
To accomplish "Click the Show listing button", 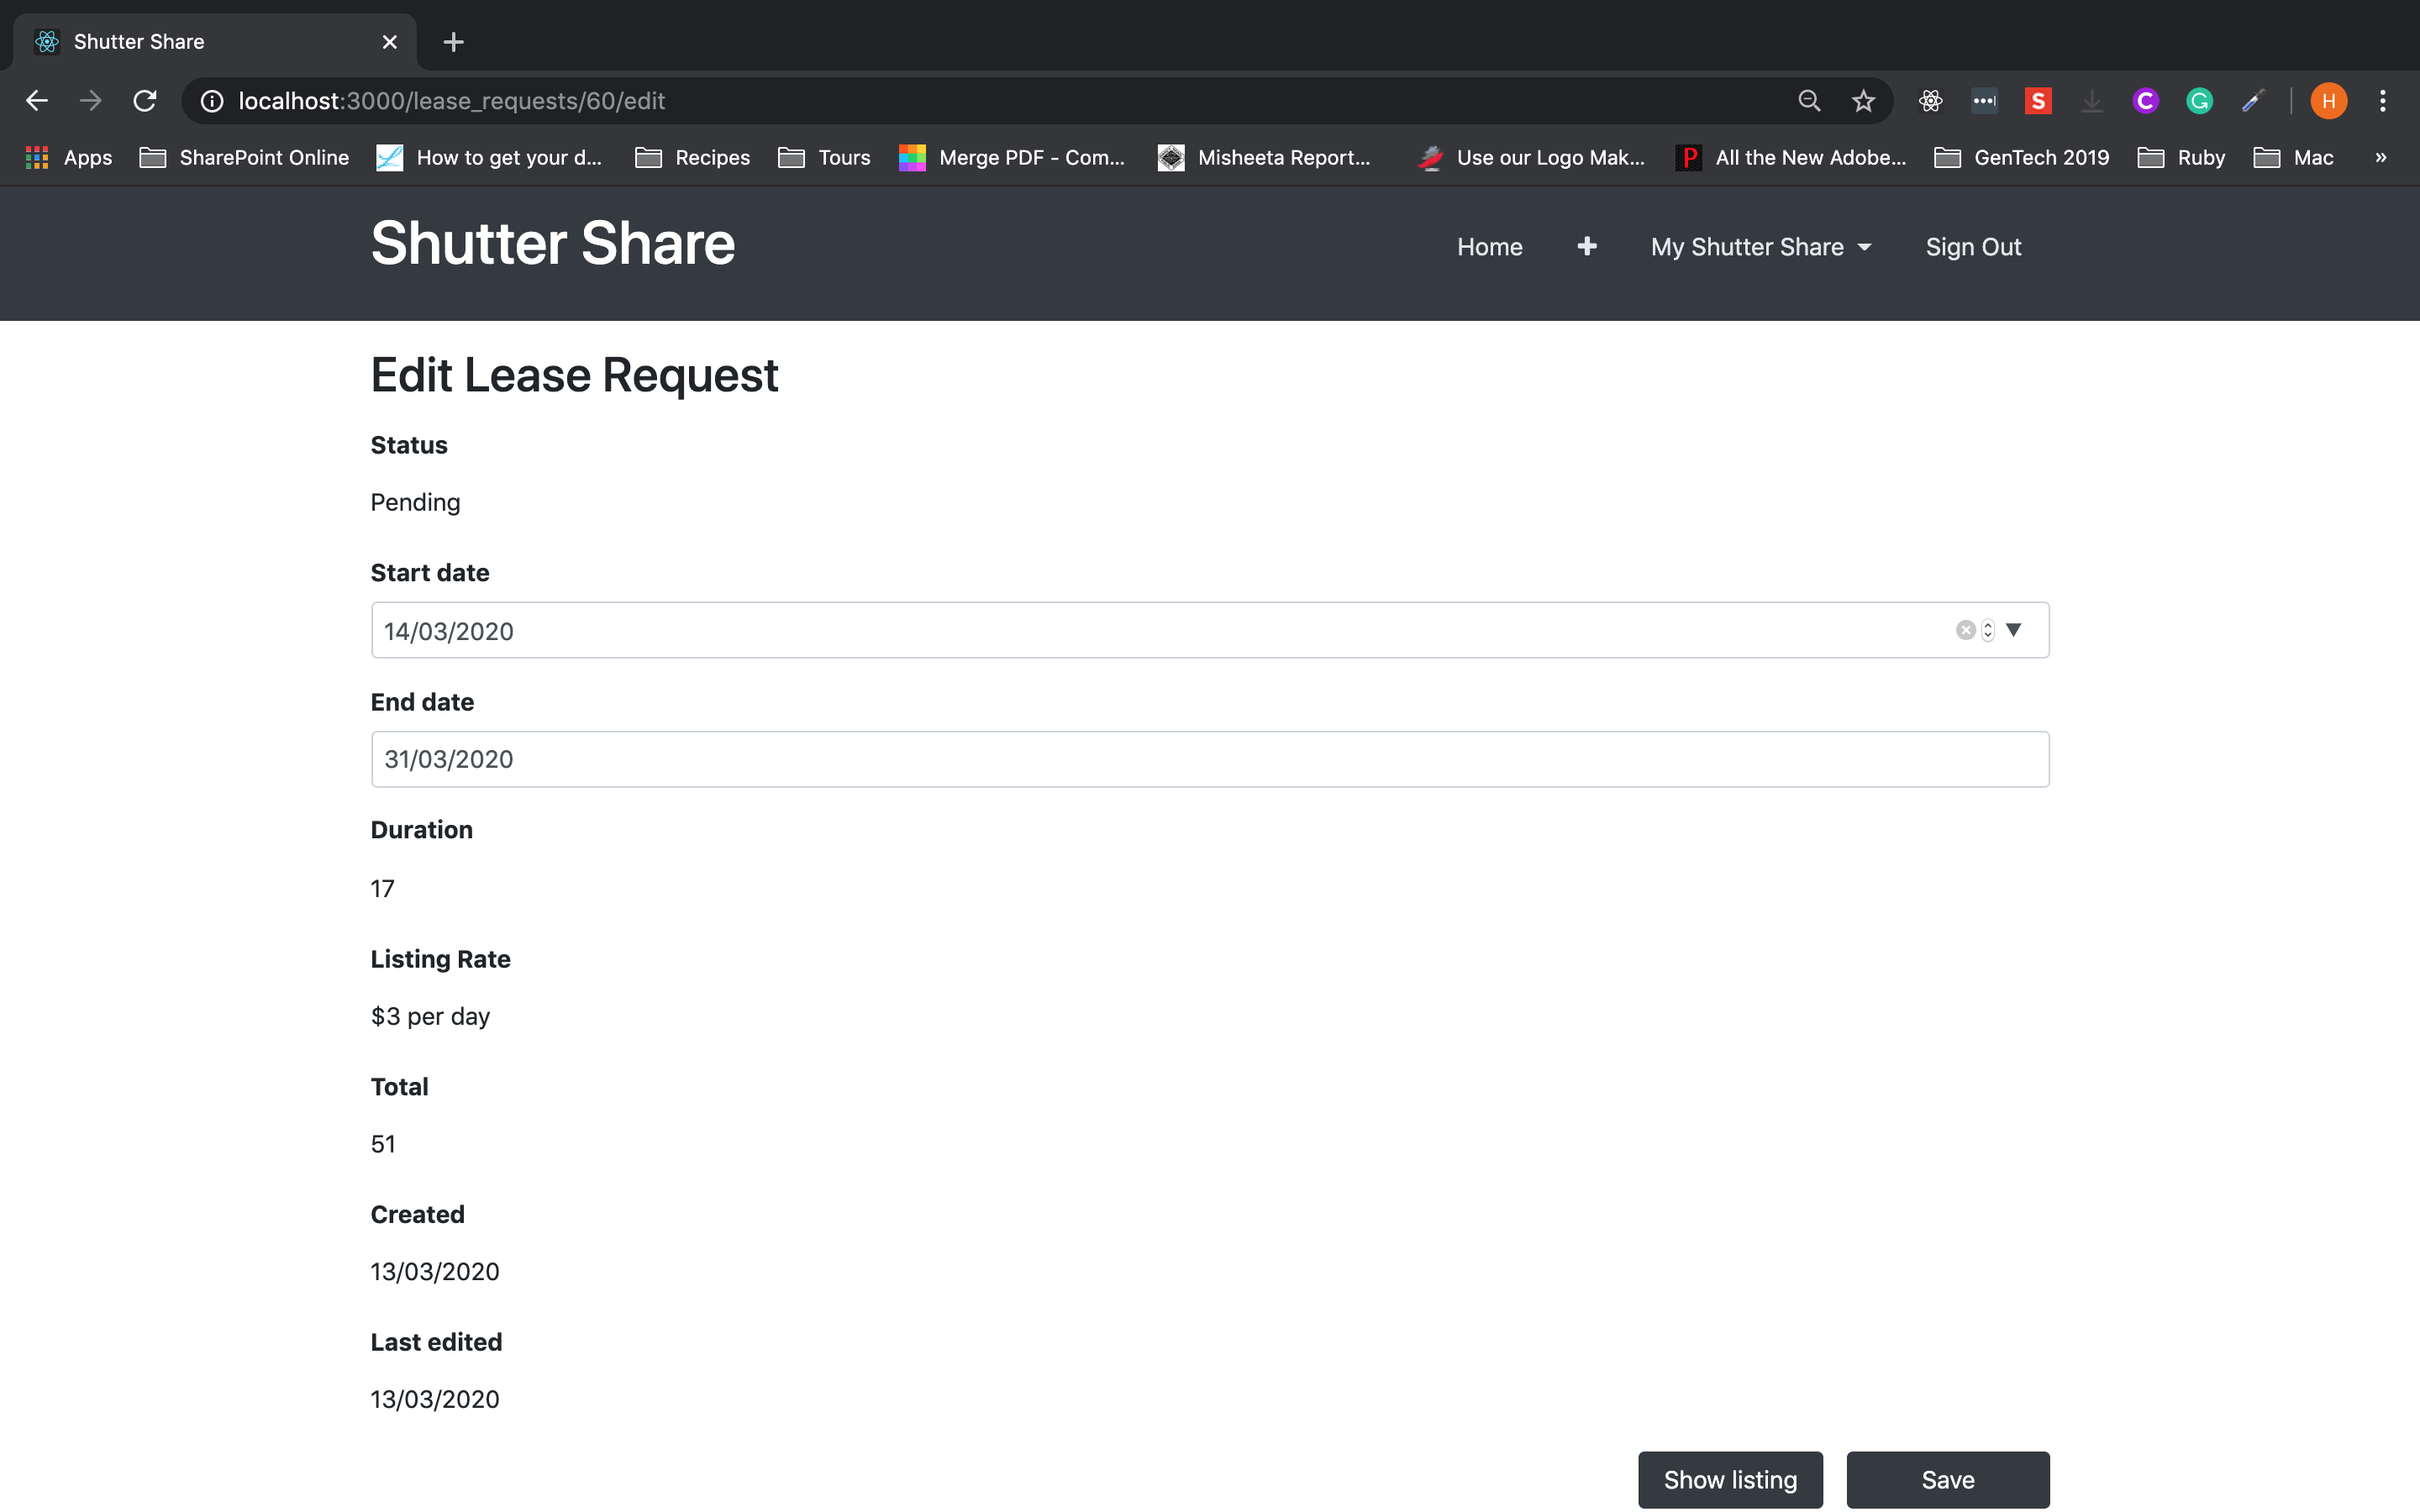I will 1729,1479.
